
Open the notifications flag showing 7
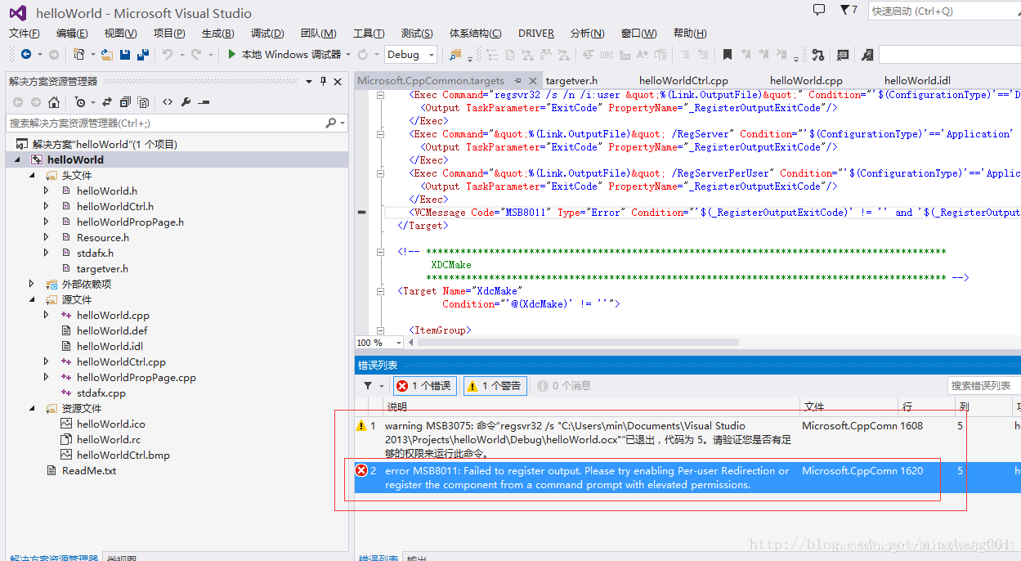[x=849, y=10]
